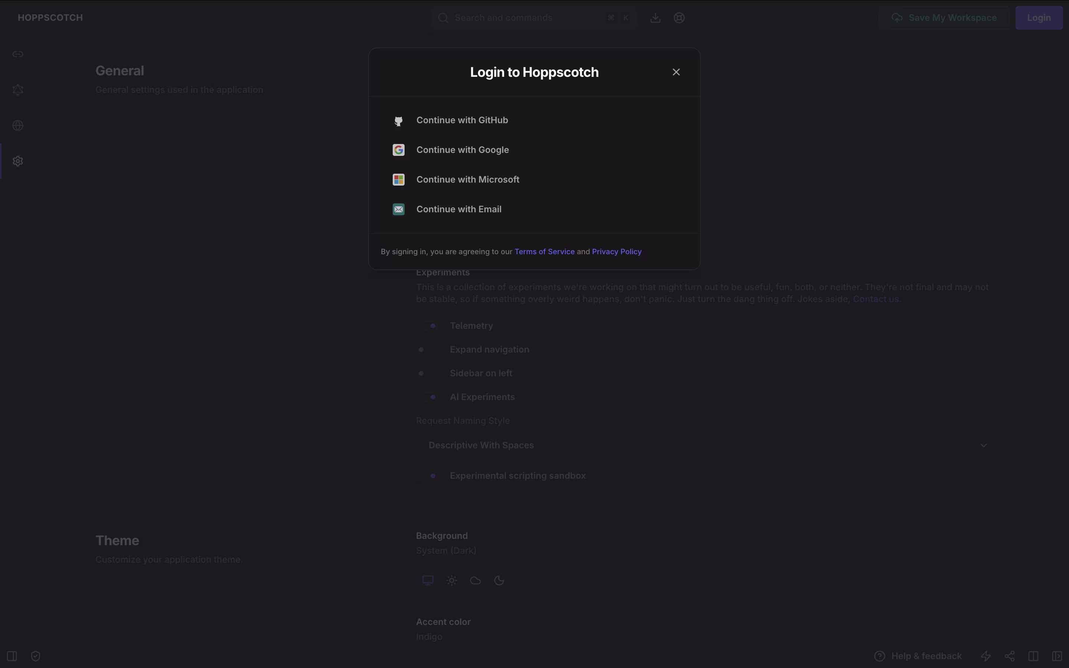
Task: Click the install app download icon
Action: tap(656, 18)
